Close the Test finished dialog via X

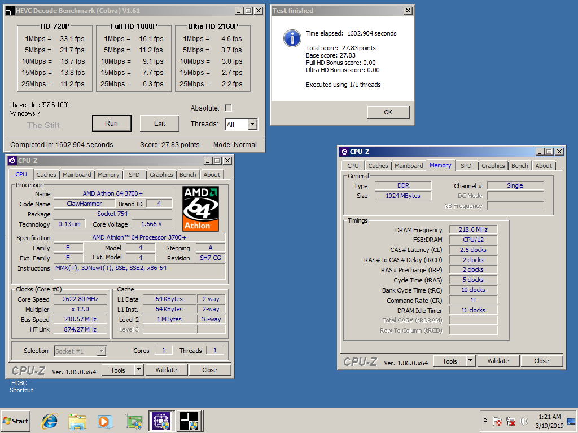pos(408,11)
